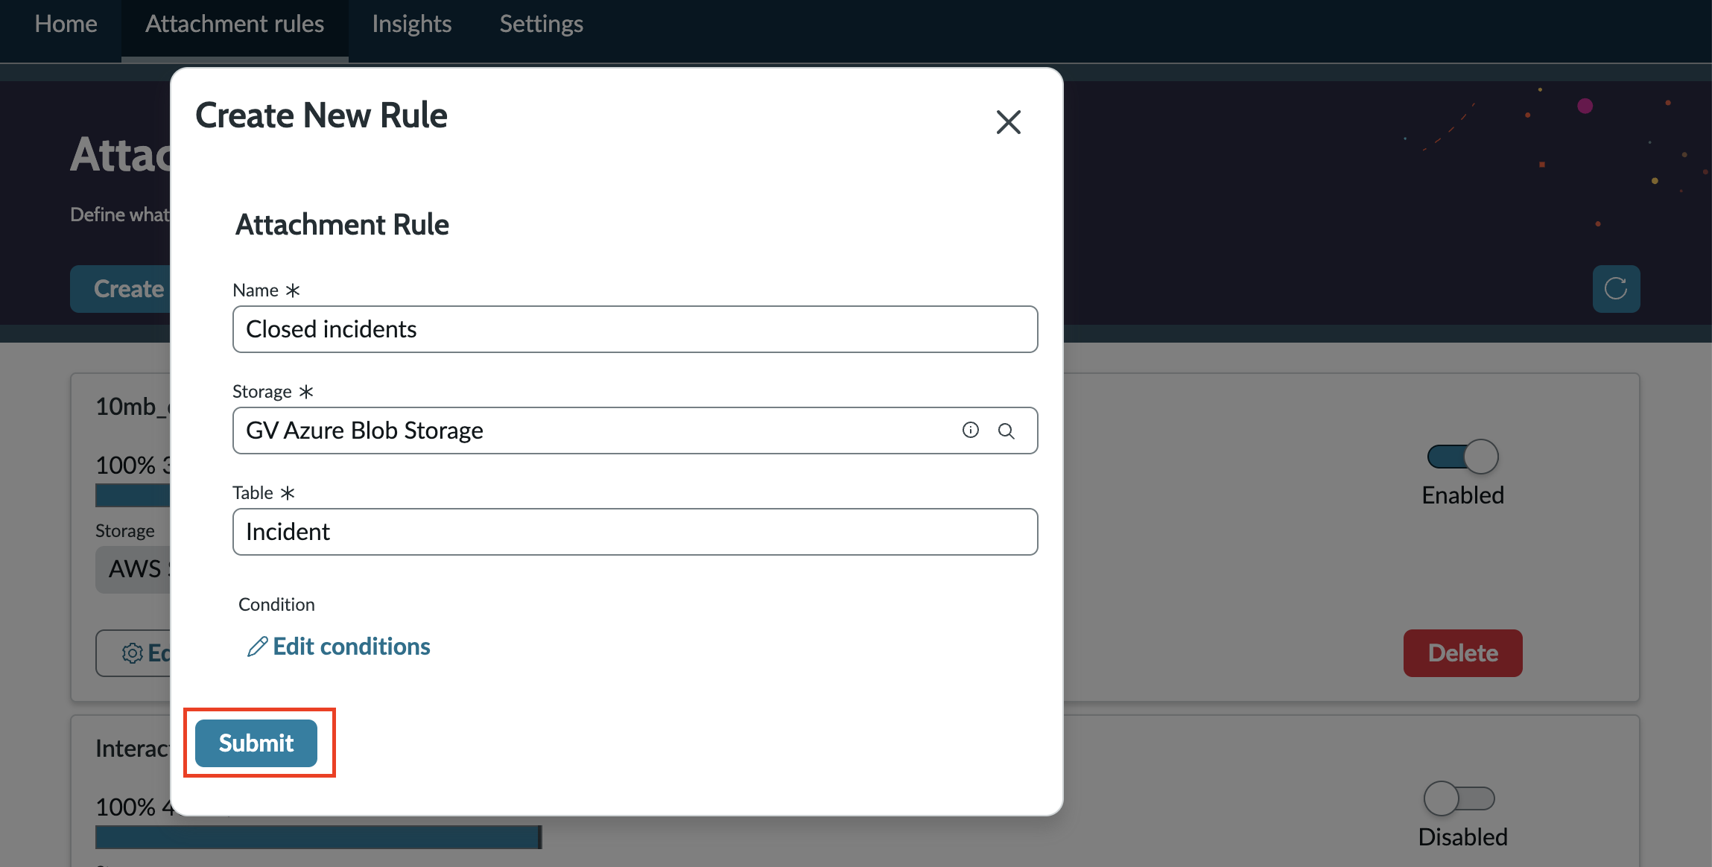Viewport: 1712px width, 867px height.
Task: Turn off the Enabled rule toggle
Action: coord(1462,457)
